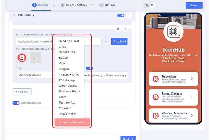Click the thumbnail upload icon box
210x140 pixels.
click(36, 58)
